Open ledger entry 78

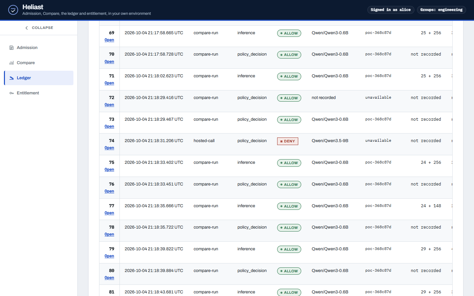pyautogui.click(x=109, y=234)
